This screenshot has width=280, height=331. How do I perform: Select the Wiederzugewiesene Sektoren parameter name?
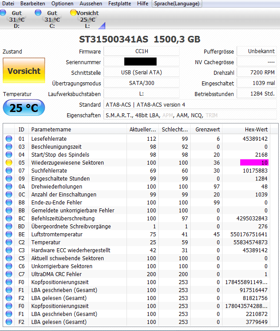pos(68,163)
